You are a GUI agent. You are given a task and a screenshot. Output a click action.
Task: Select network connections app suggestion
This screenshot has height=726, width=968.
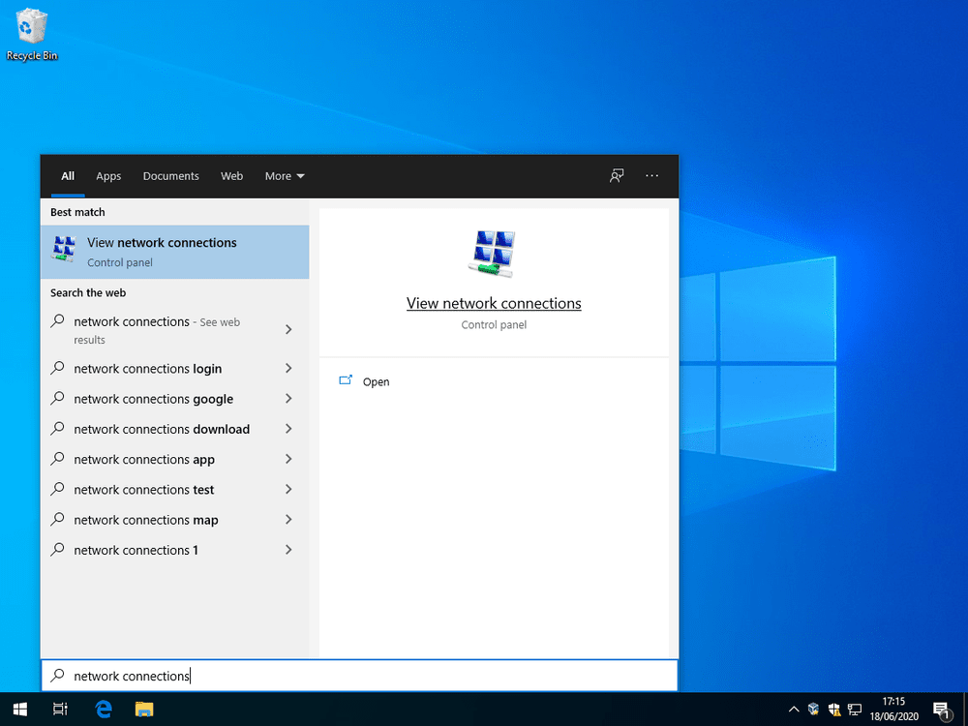[x=174, y=459]
